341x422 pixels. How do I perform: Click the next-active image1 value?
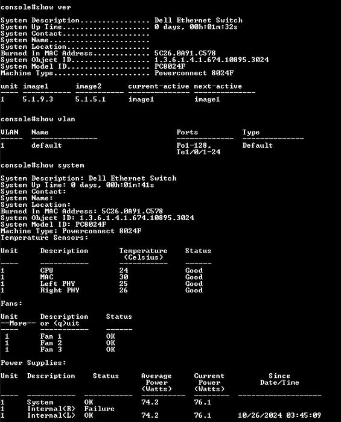click(x=207, y=99)
